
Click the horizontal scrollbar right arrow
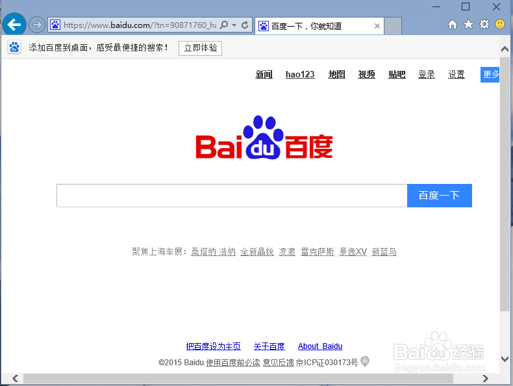[485, 378]
